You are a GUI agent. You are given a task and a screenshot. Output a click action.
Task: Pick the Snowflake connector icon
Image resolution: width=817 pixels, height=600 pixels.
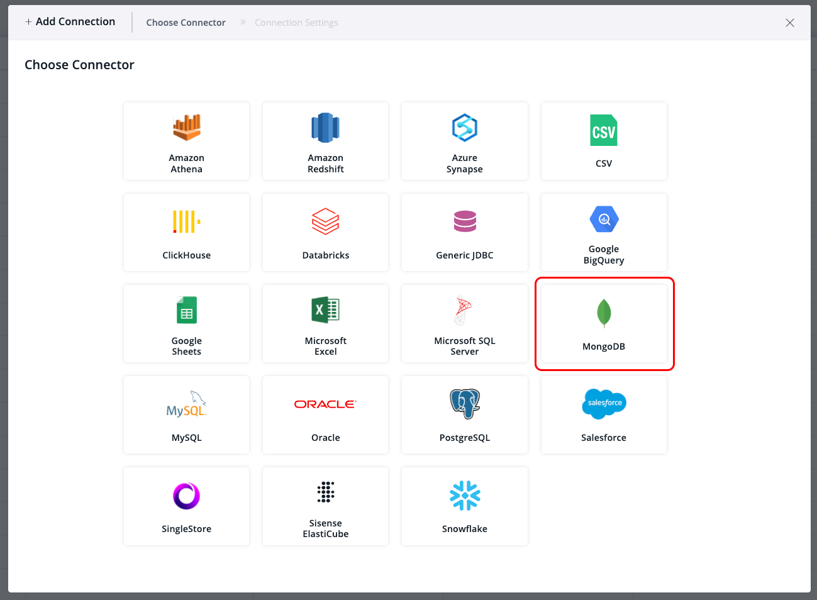[x=465, y=496]
